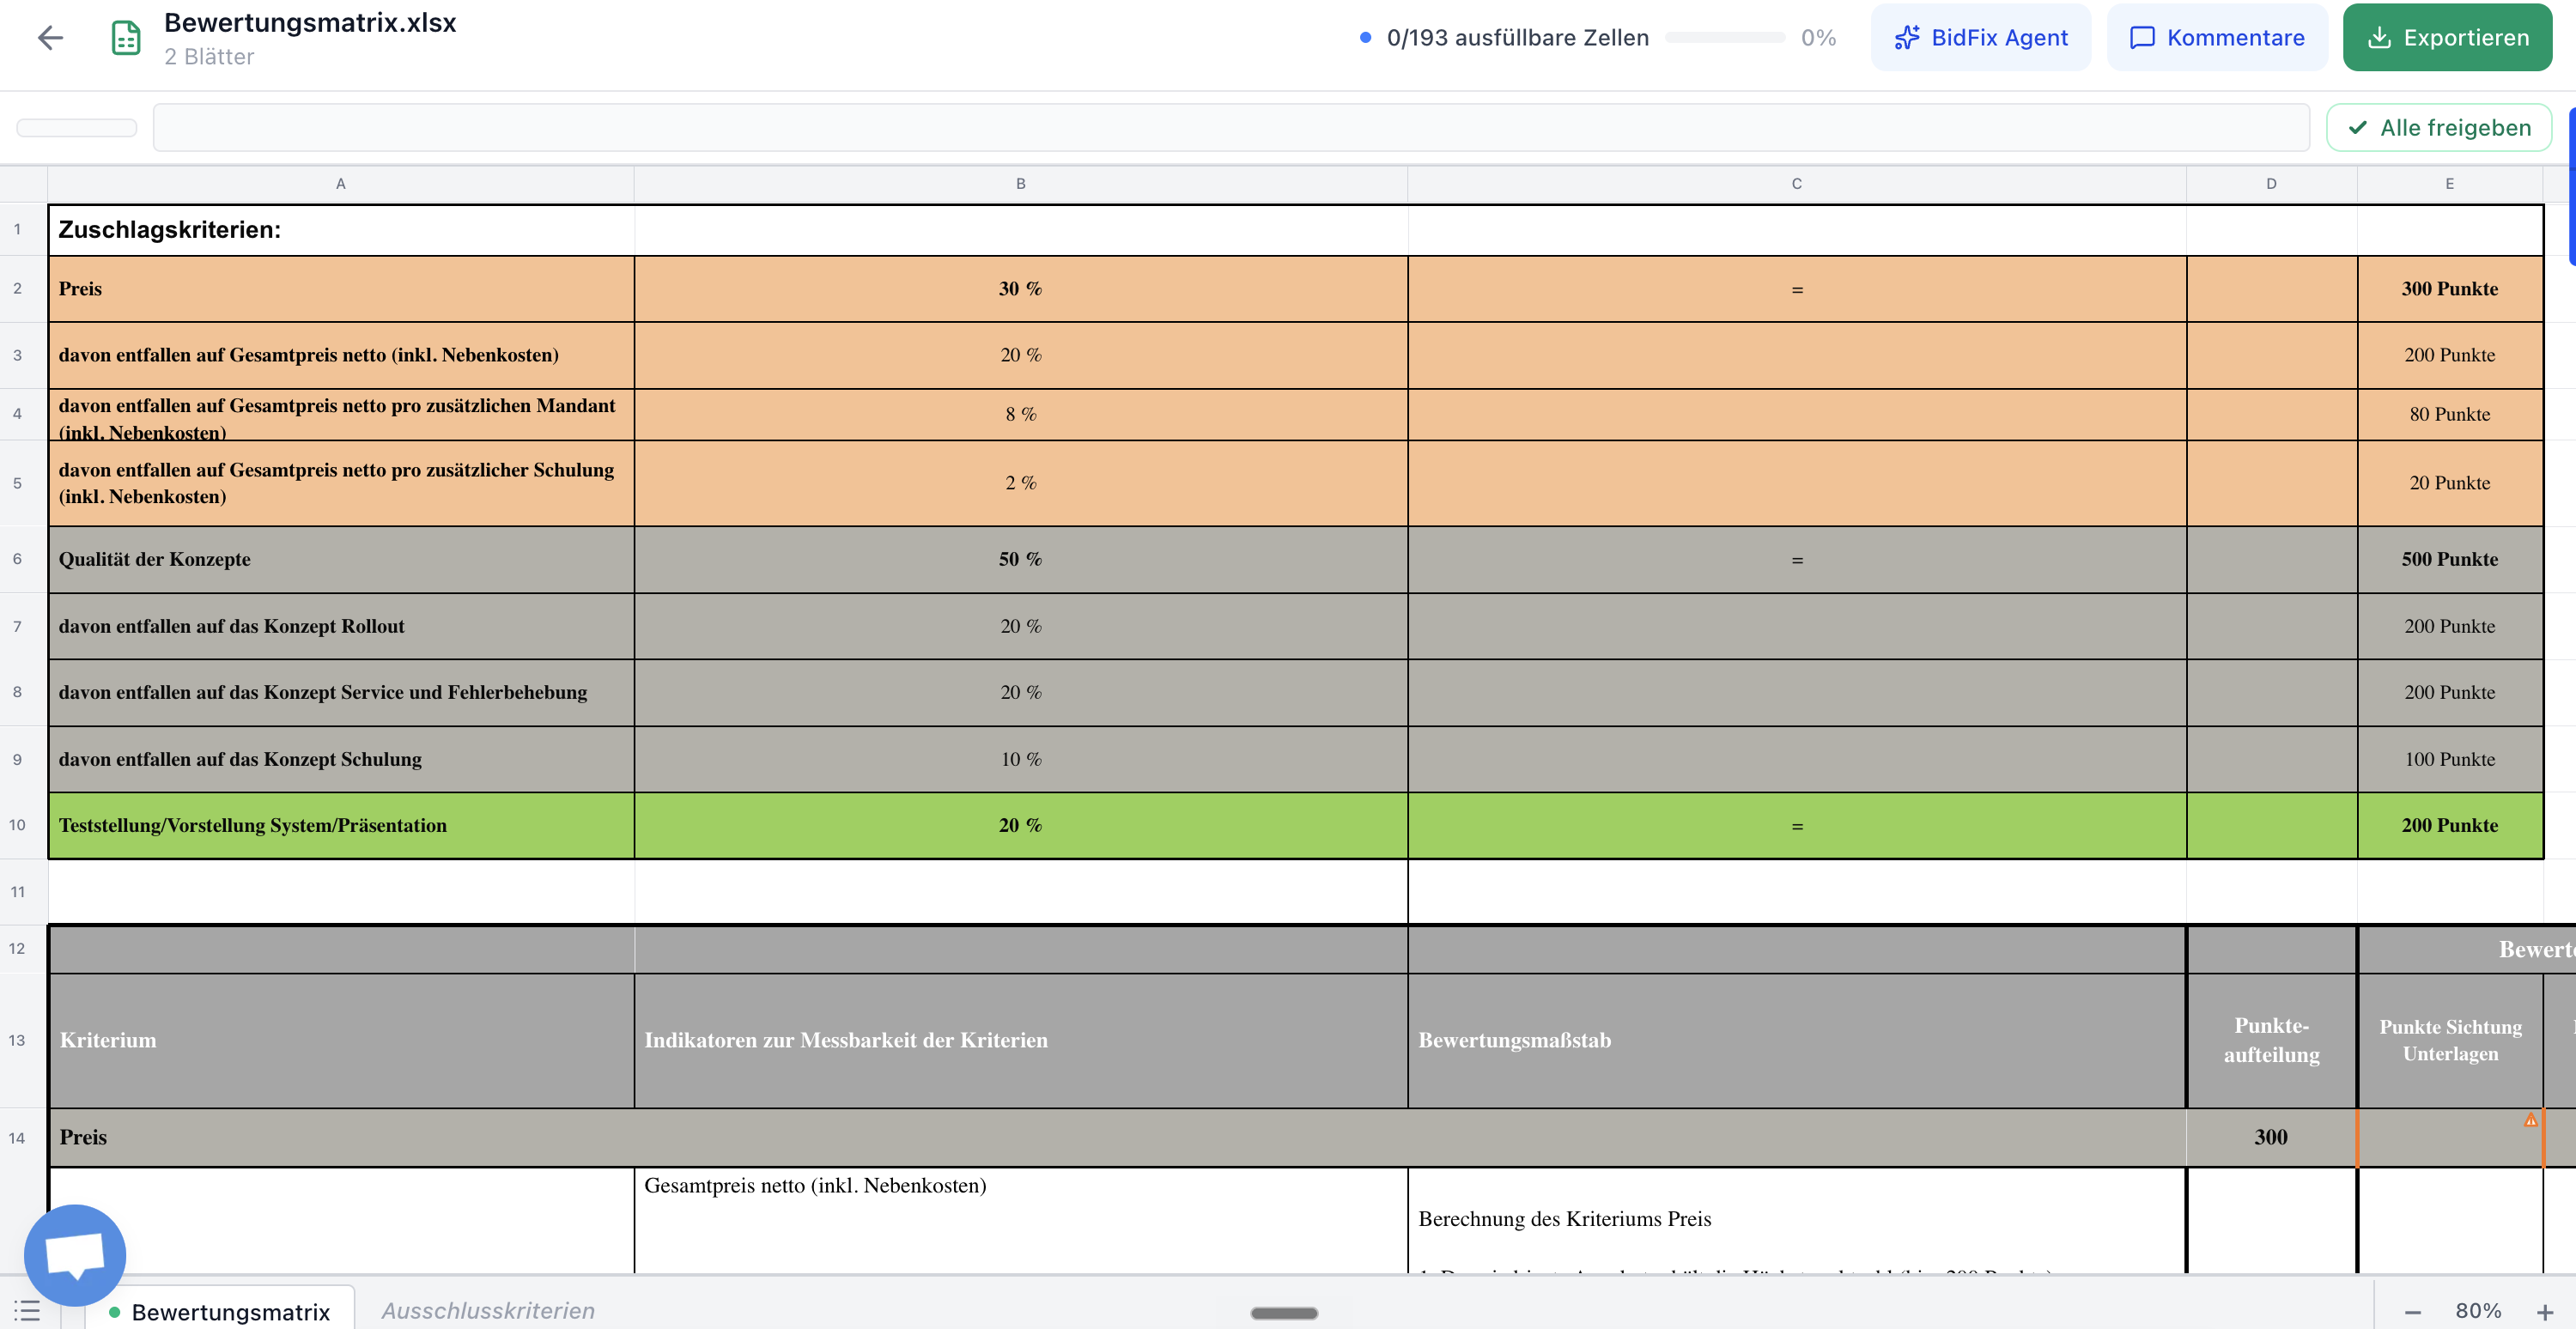Click the '500 Punkte' cell
The image size is (2576, 1329).
tap(2450, 559)
